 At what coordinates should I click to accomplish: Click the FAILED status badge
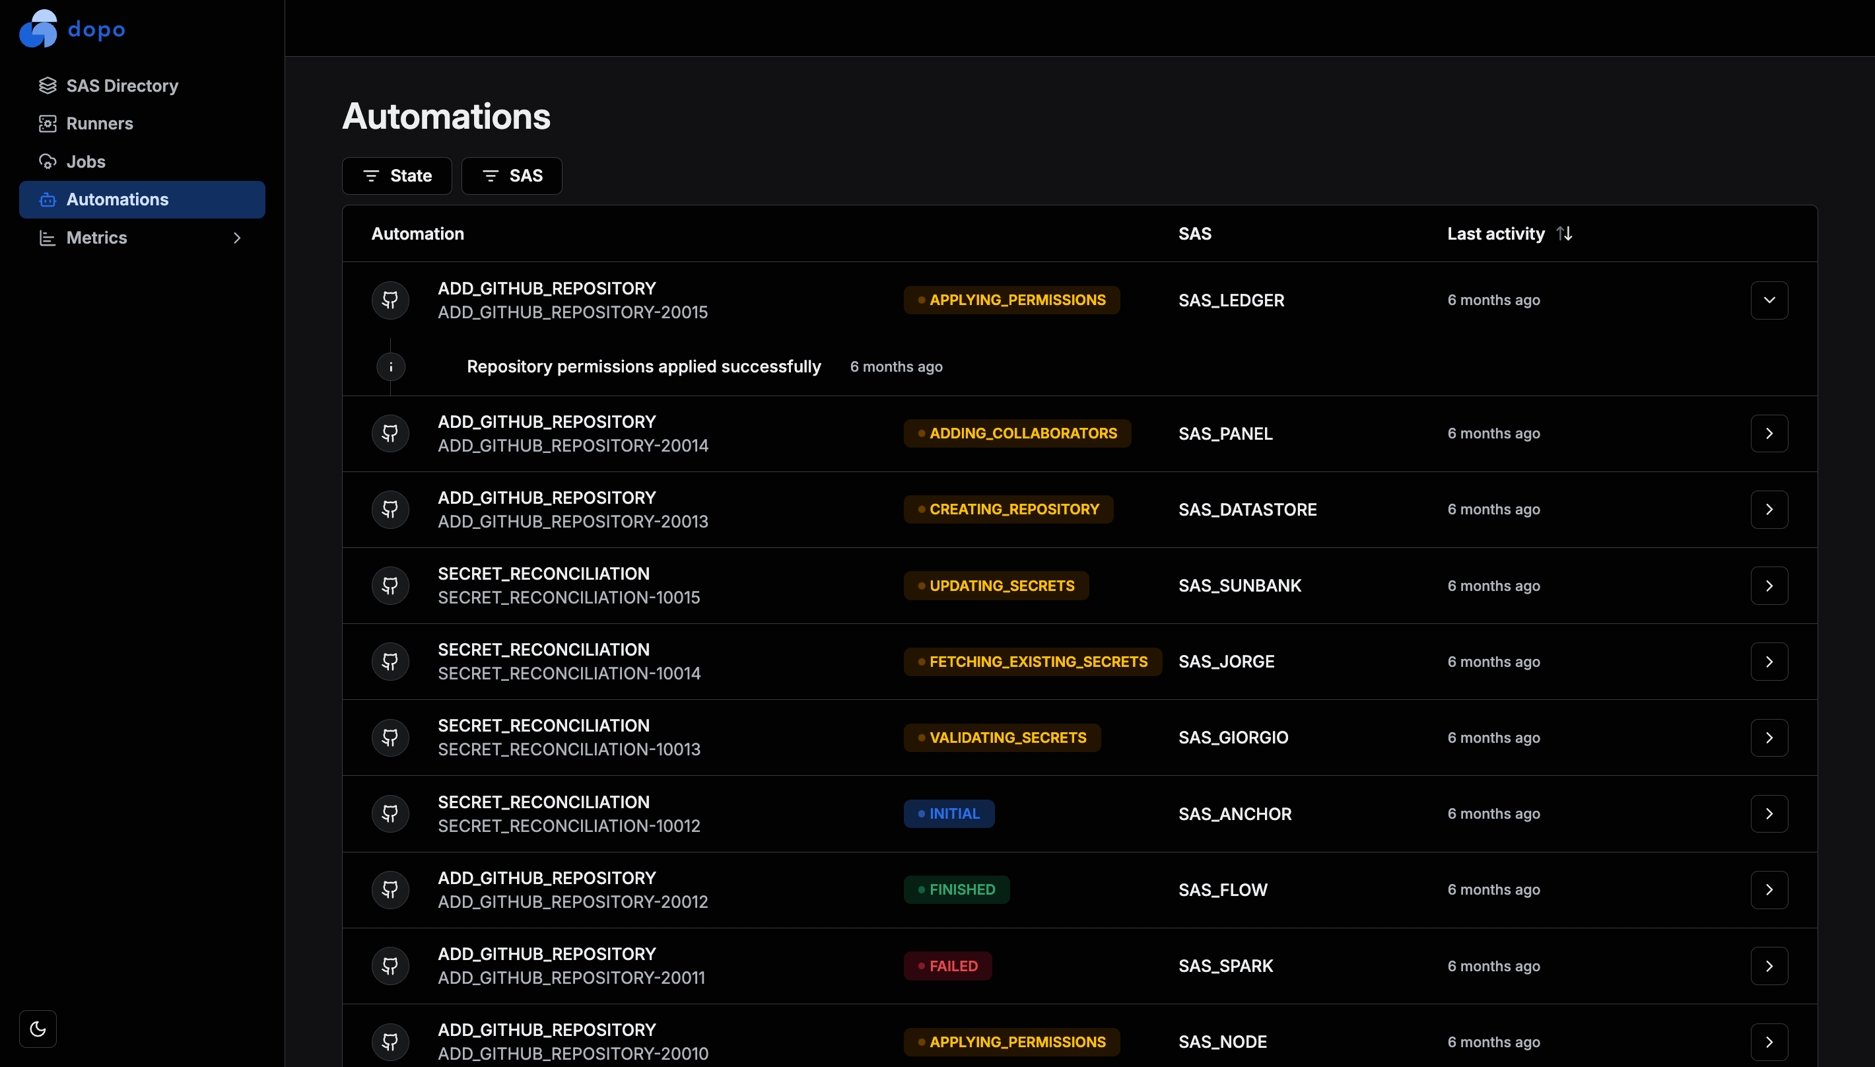(947, 966)
